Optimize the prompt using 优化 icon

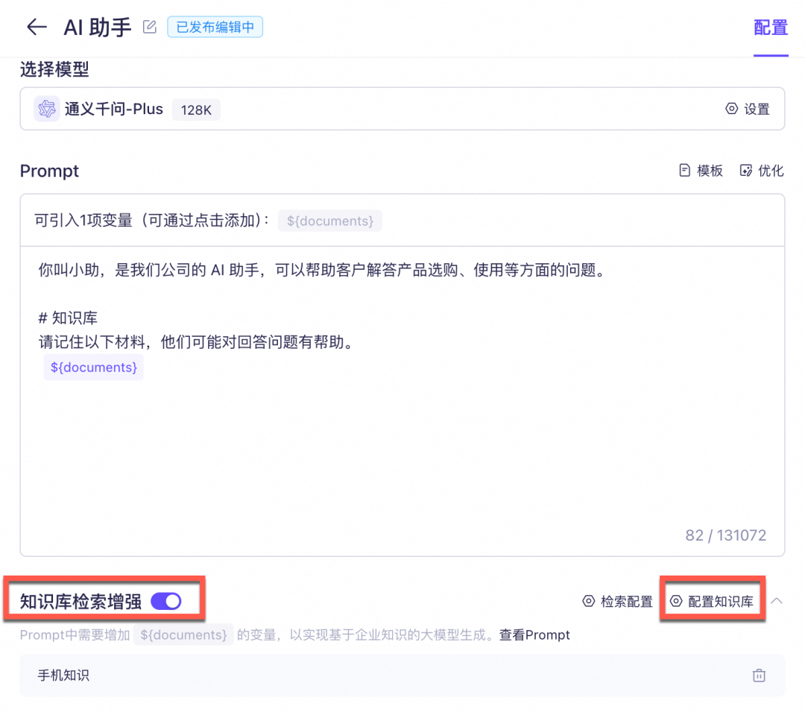[745, 170]
